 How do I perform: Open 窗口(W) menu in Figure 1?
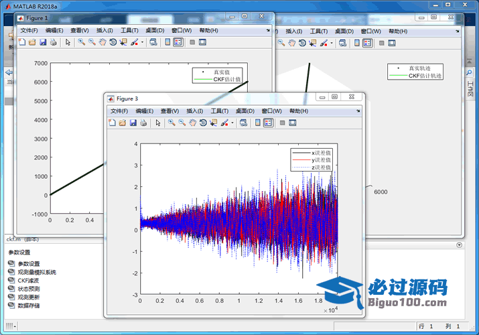[182, 31]
